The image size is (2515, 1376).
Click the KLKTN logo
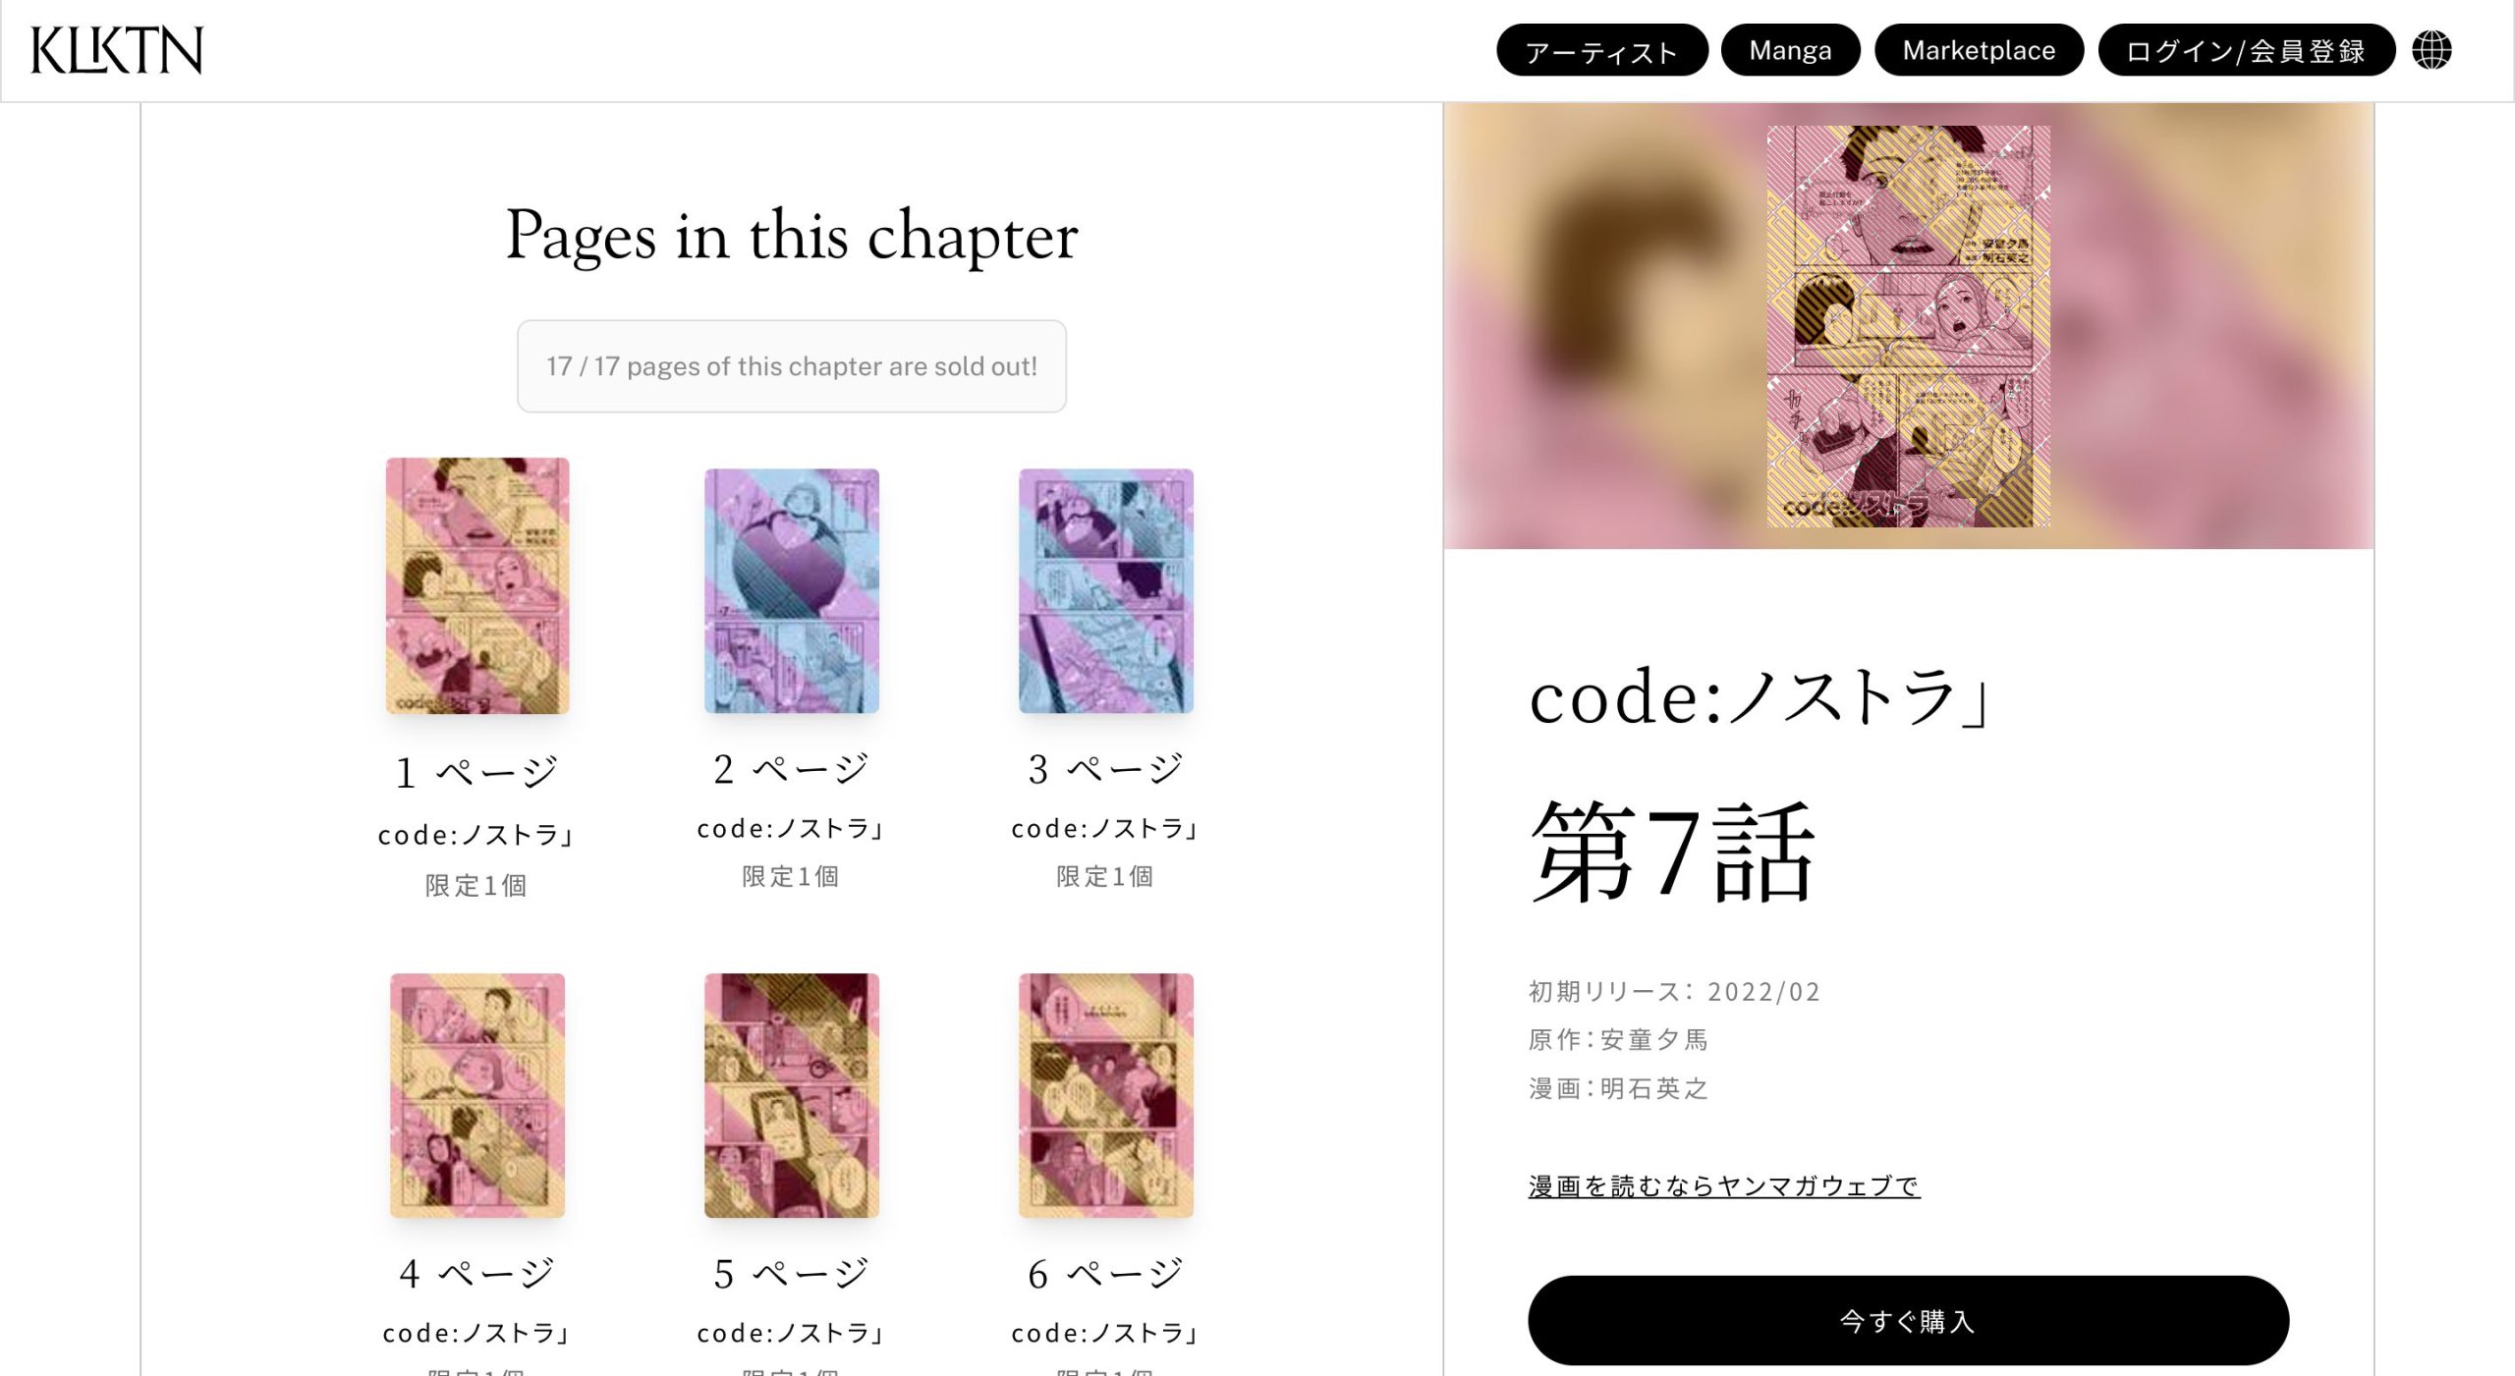pos(117,51)
